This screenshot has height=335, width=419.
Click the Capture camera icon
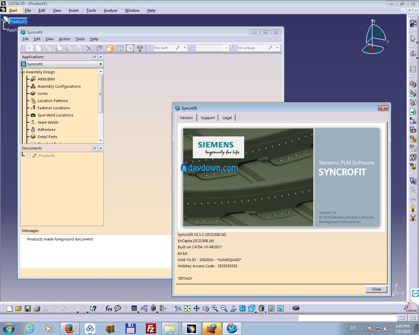click(x=296, y=308)
